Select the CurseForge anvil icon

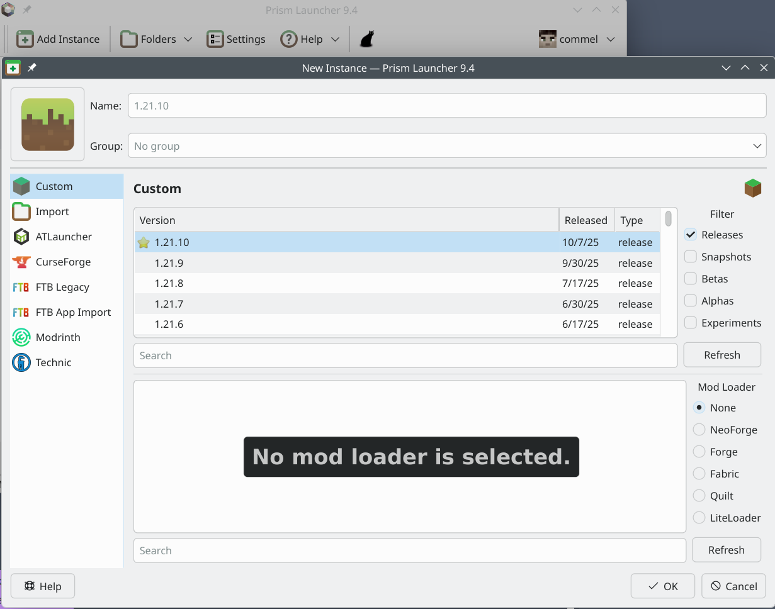[21, 262]
